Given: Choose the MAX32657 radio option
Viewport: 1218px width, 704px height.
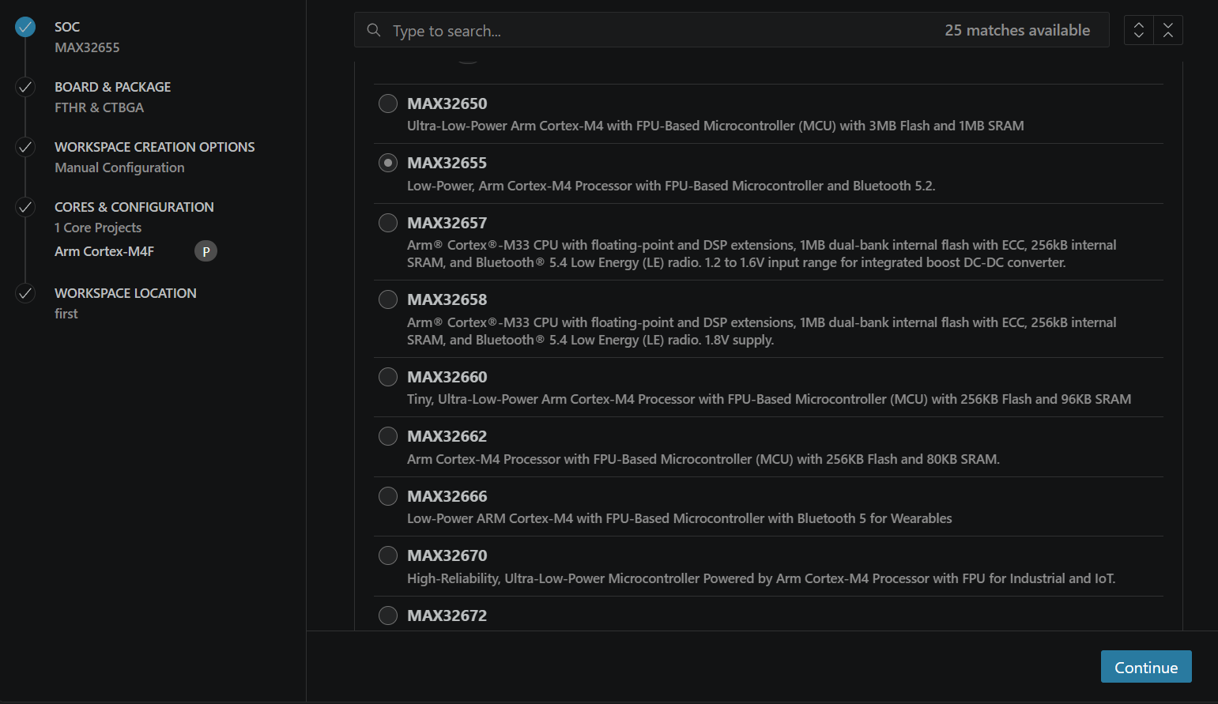Looking at the screenshot, I should (x=388, y=223).
